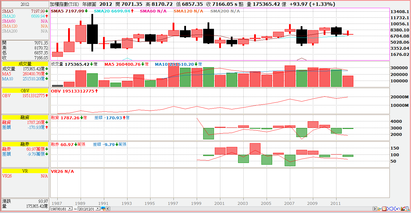Click the chart legend SMA120 N/A label
411x213 pixels.
[x=188, y=11]
